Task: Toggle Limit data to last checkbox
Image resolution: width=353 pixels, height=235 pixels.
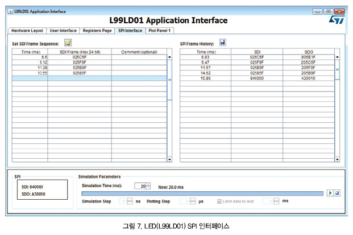Action: point(219,201)
